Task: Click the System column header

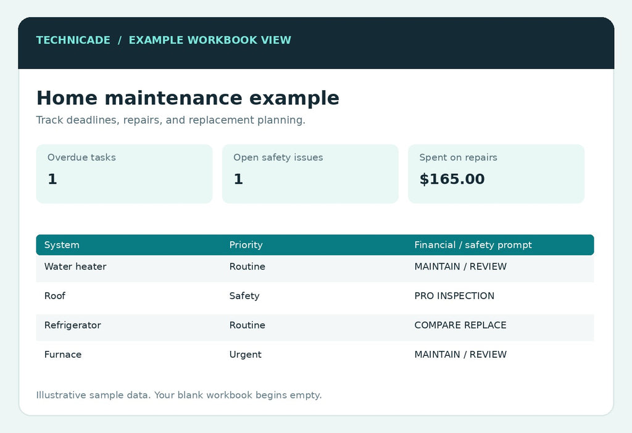Action: [x=62, y=245]
